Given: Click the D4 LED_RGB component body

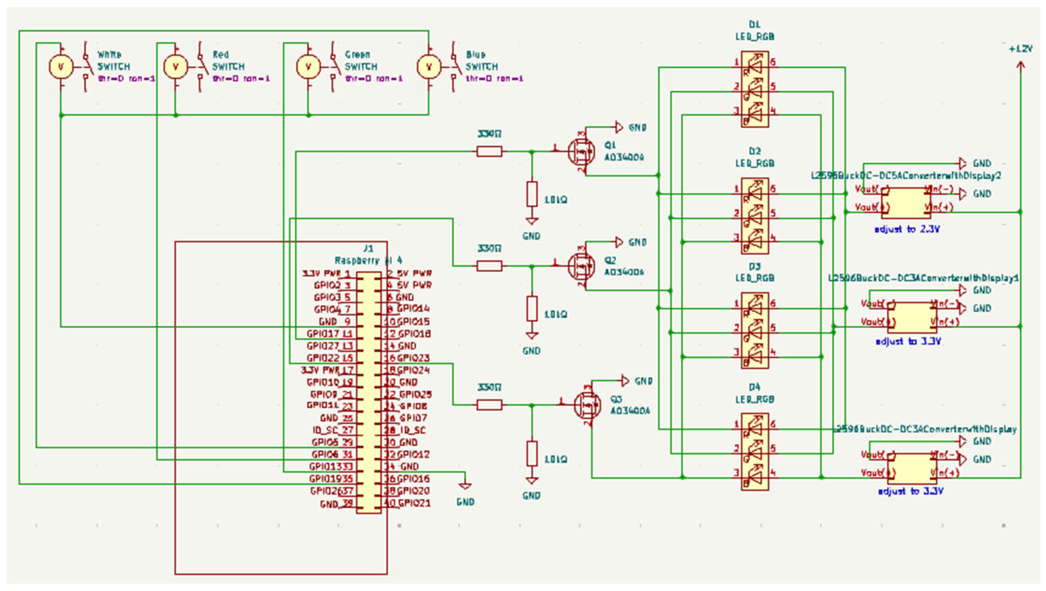Looking at the screenshot, I should click(755, 451).
